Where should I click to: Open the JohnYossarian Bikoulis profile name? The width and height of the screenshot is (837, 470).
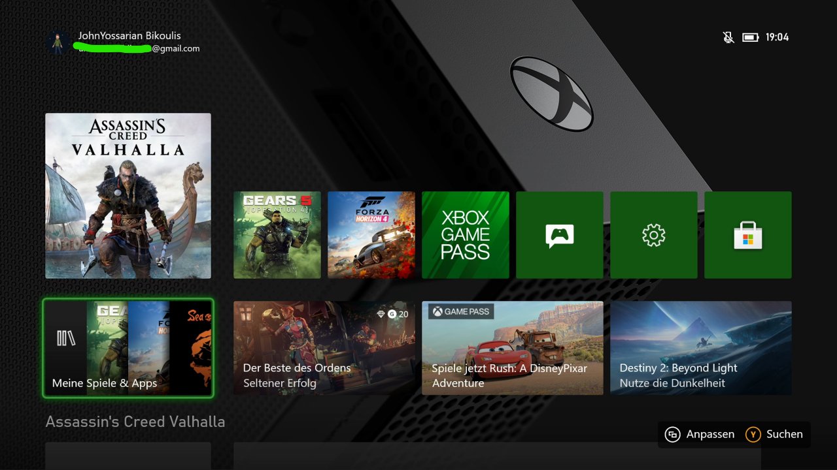129,35
